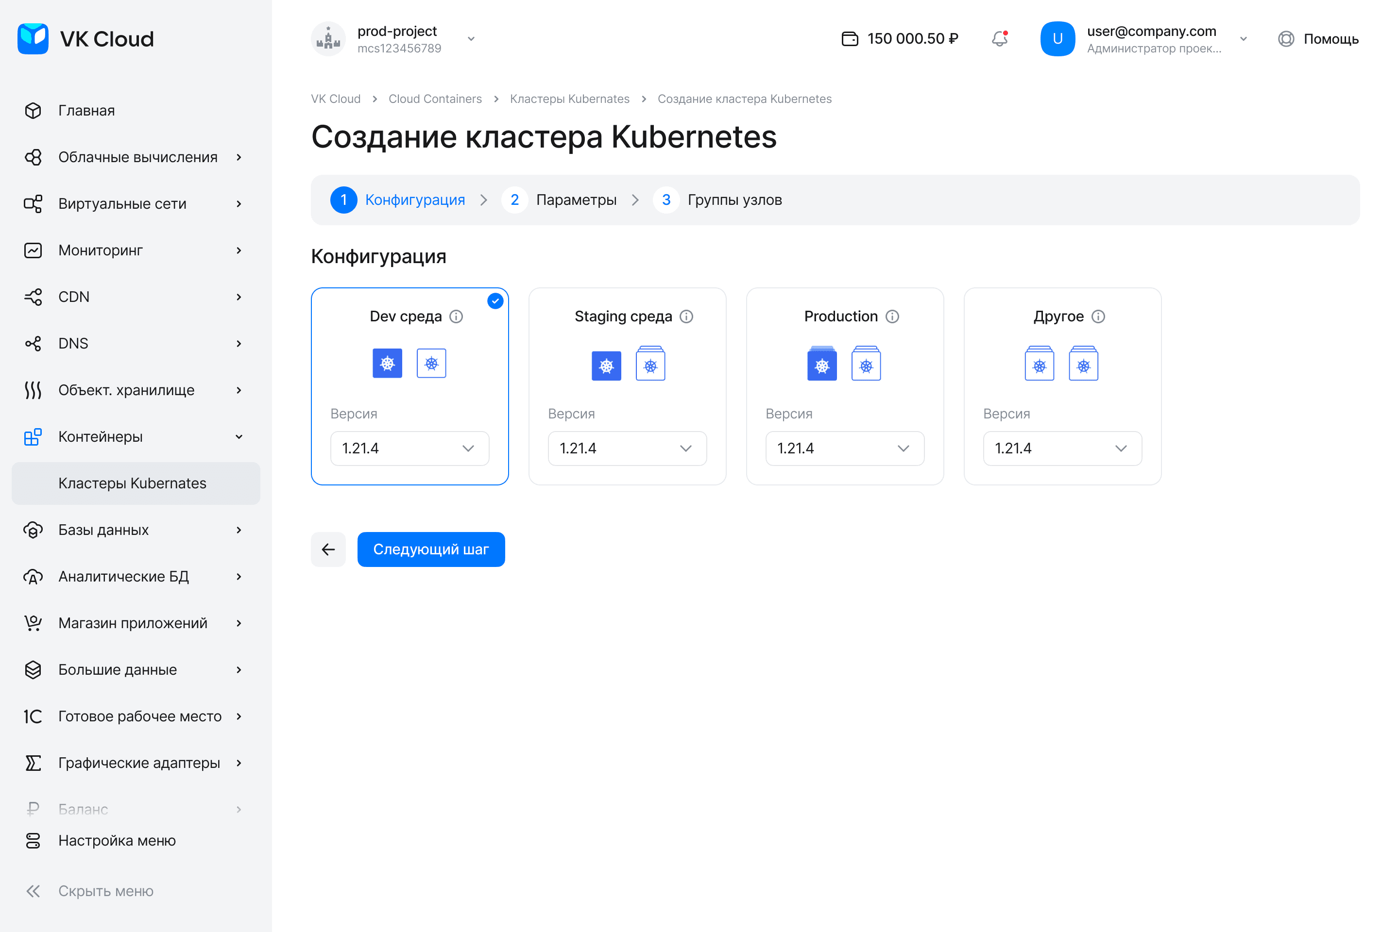Show info for Production configuration
This screenshot has width=1399, height=932.
click(892, 316)
